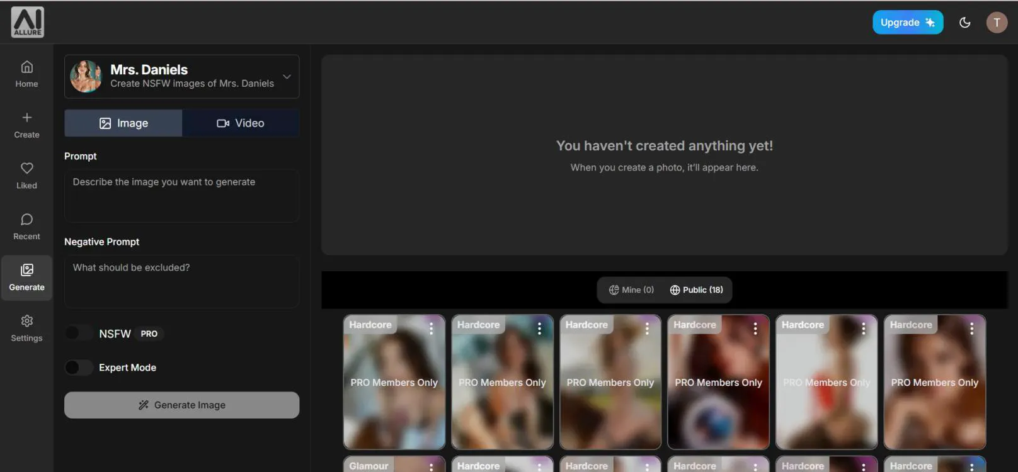
Task: Go to Home in sidebar
Action: (26, 74)
